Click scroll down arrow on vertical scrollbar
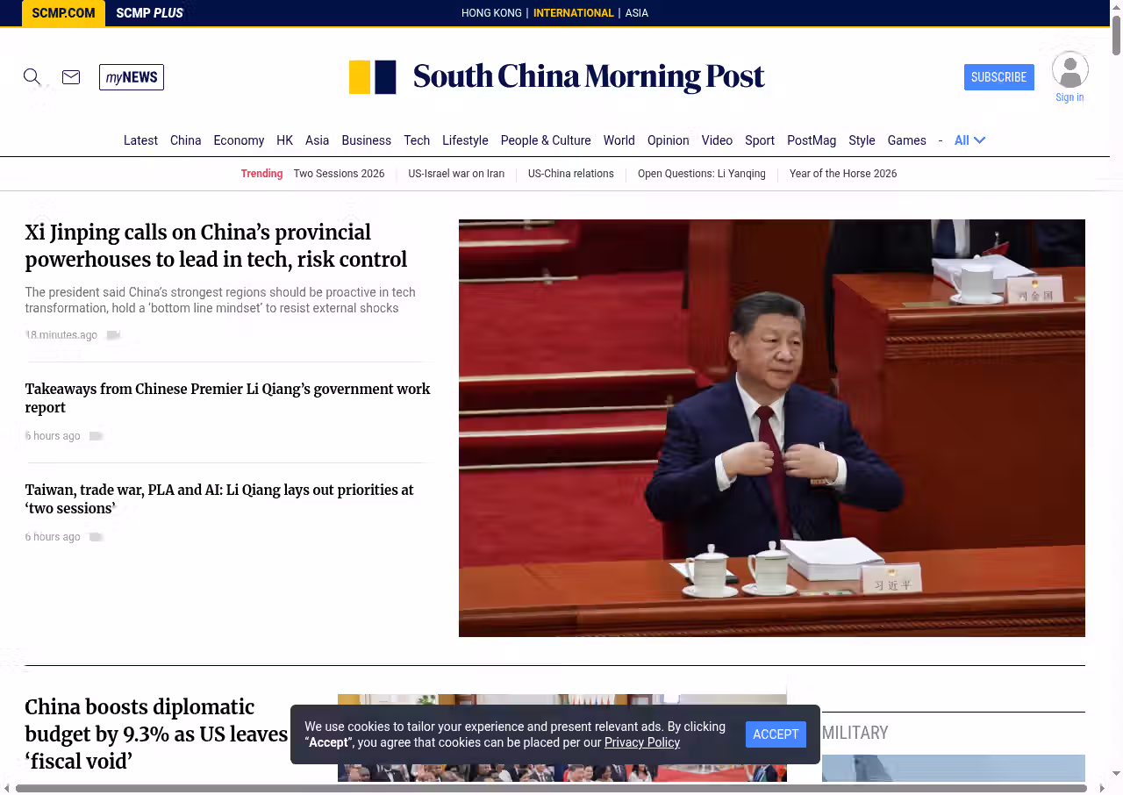This screenshot has width=1123, height=795. click(x=1116, y=773)
